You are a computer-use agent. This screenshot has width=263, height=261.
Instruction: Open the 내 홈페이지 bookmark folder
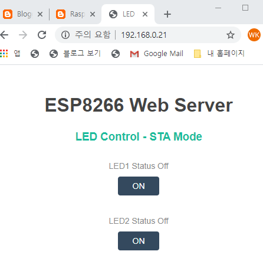[x=219, y=53]
